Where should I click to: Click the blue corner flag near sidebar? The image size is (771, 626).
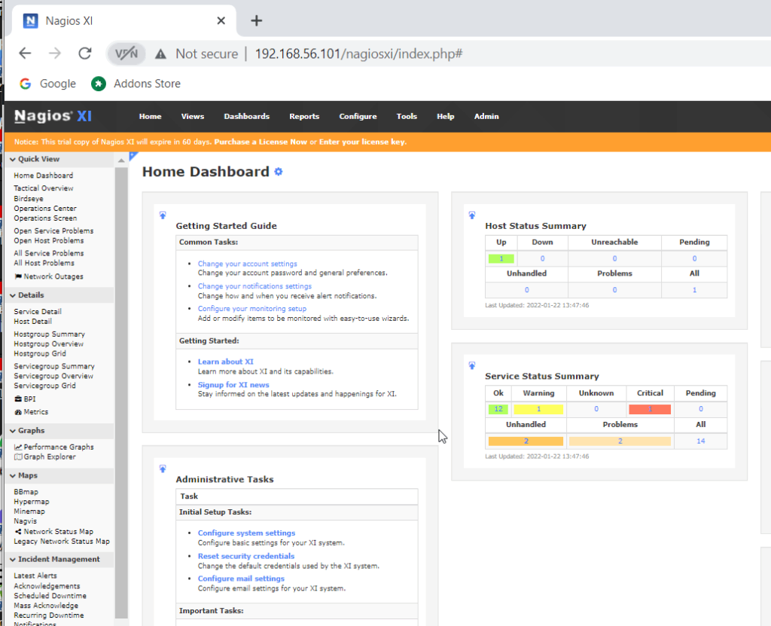(133, 156)
